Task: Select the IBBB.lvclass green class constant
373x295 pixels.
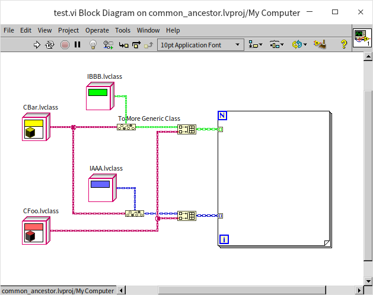Action: point(98,97)
